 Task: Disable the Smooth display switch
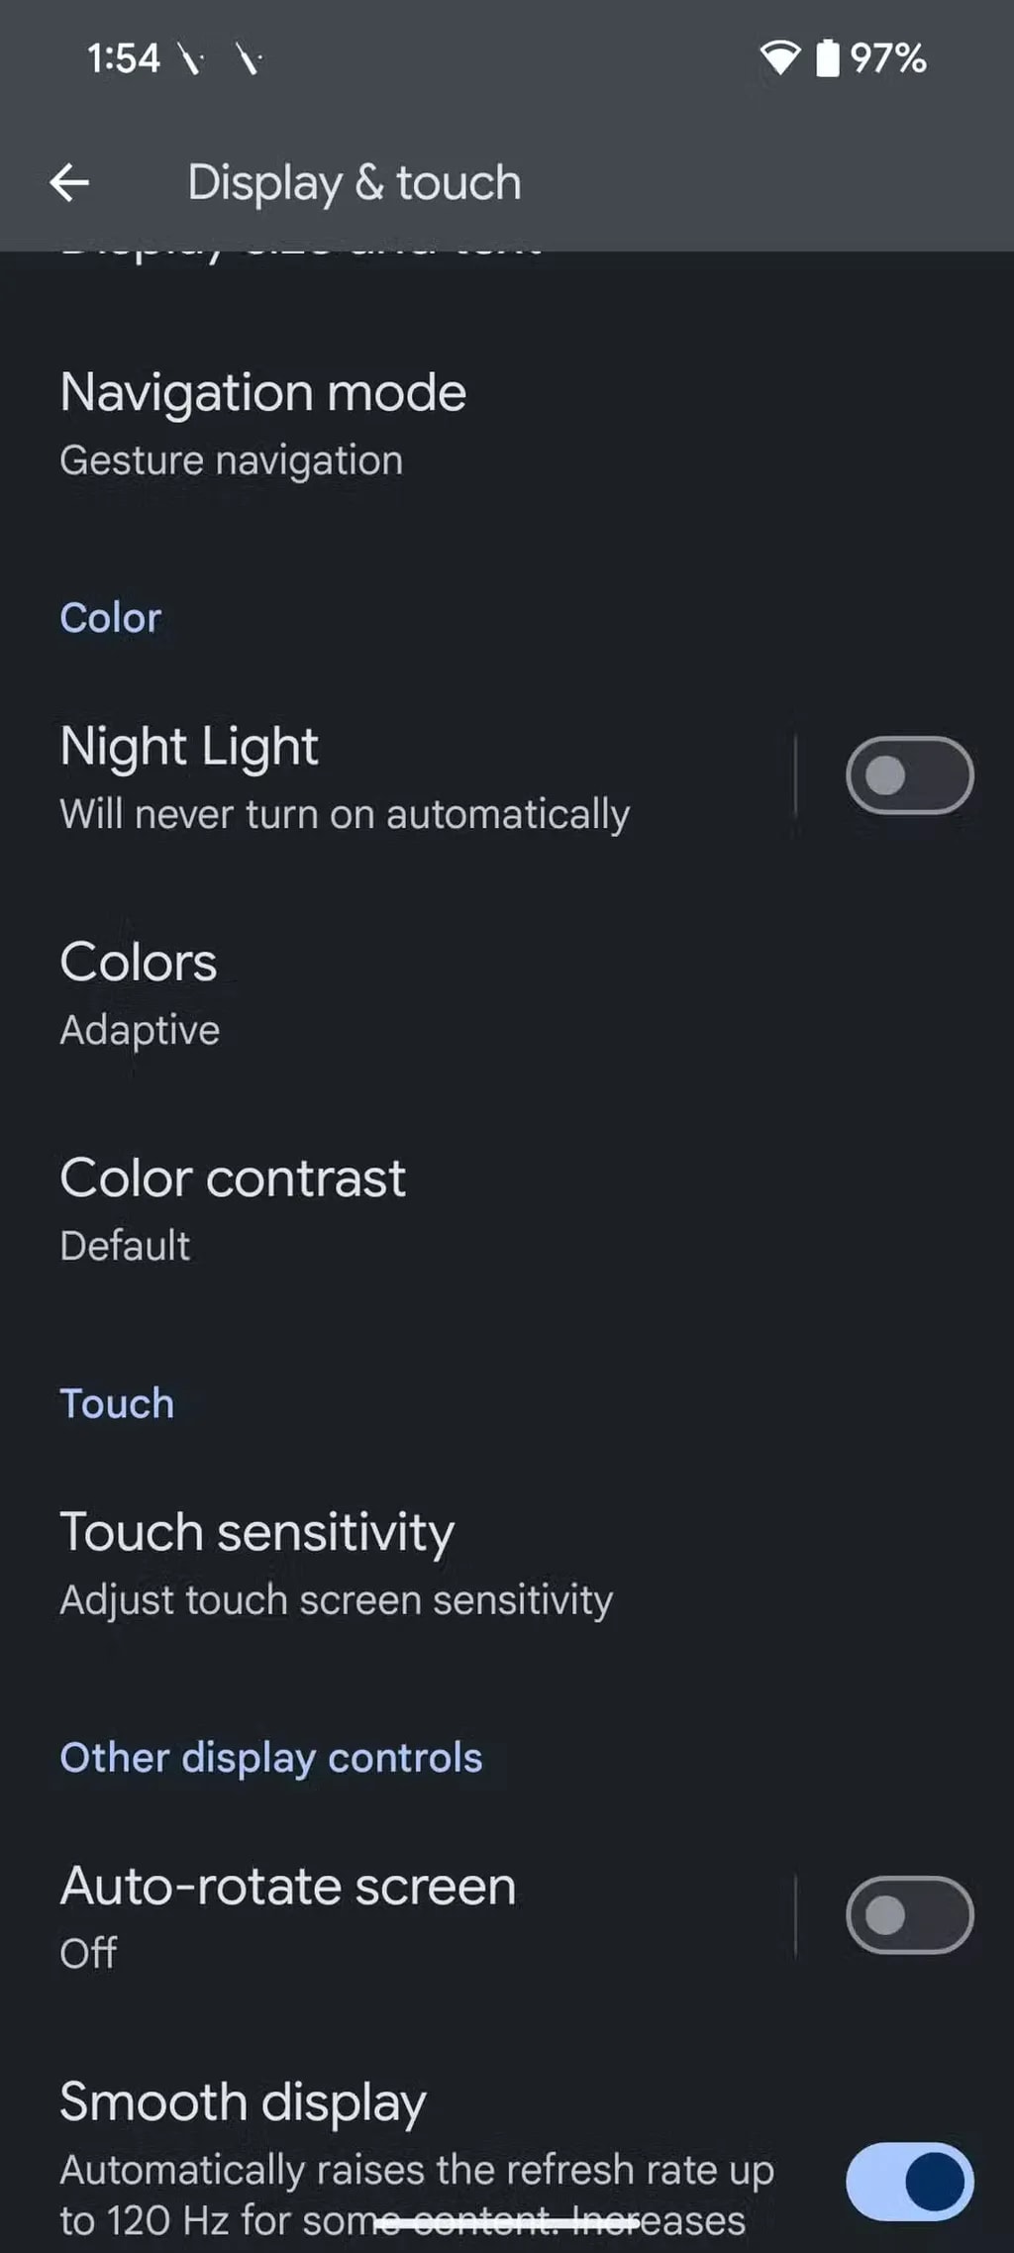[909, 2182]
